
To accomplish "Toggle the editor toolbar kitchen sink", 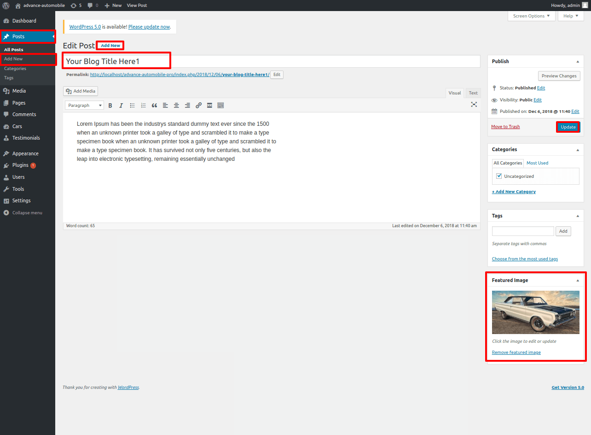I will (220, 106).
